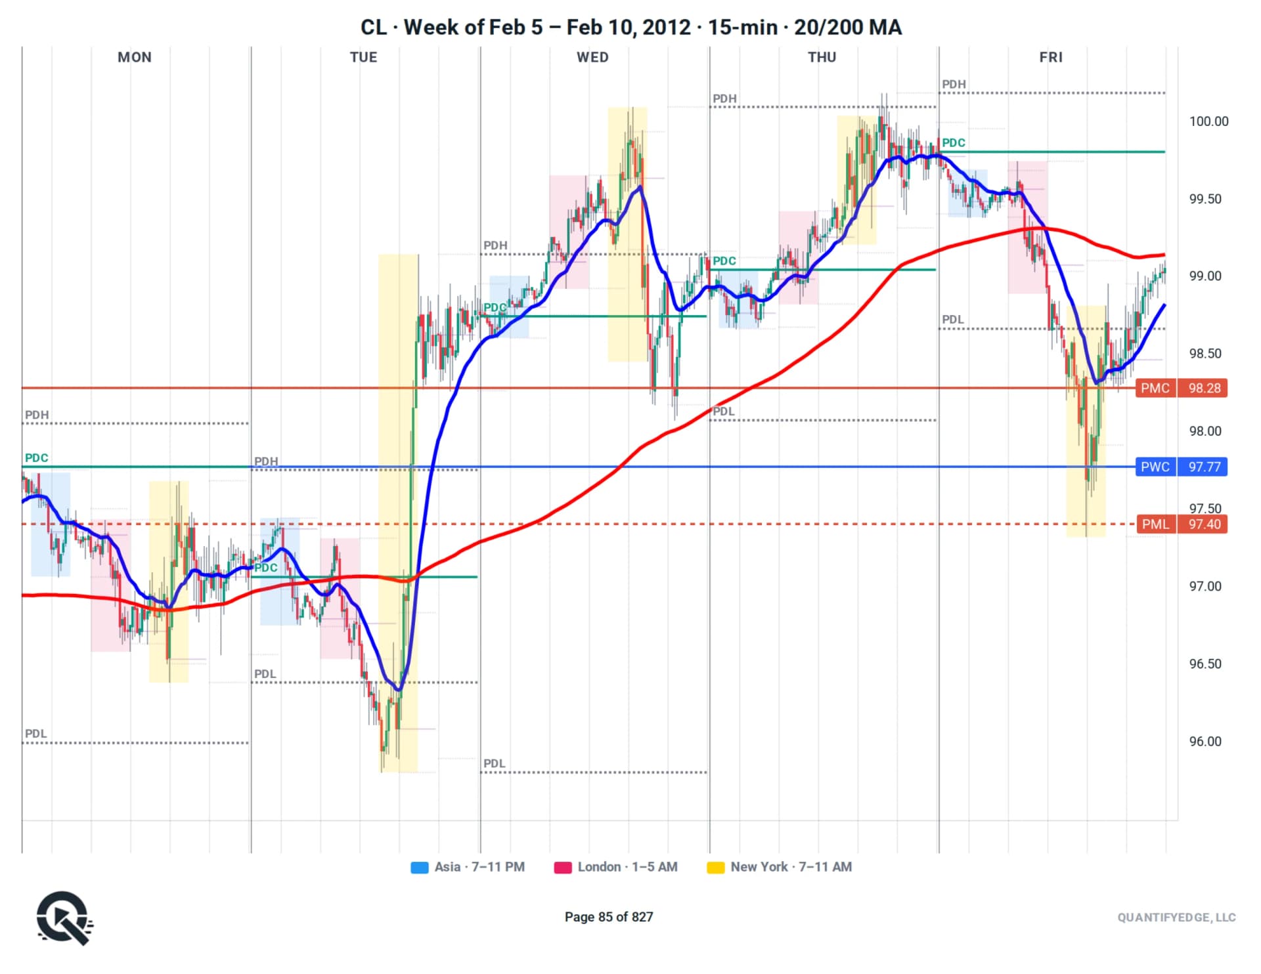Click the 96.50 price axis label
The width and height of the screenshot is (1261, 974).
1205,664
